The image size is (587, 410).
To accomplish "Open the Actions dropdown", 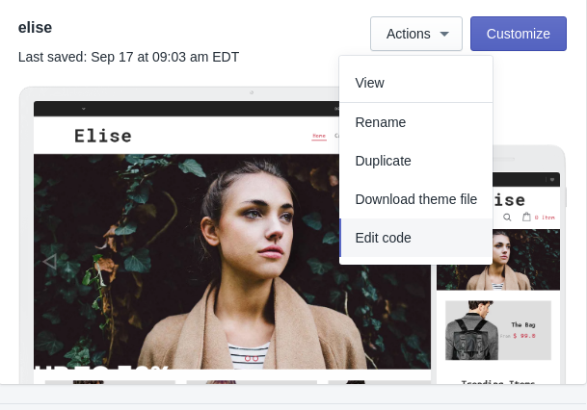I will coord(416,34).
